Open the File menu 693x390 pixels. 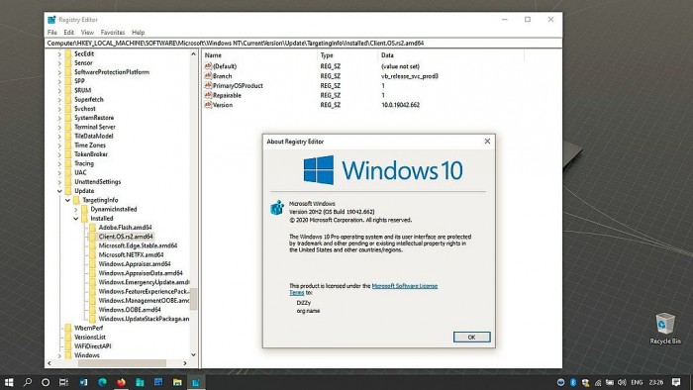point(52,33)
